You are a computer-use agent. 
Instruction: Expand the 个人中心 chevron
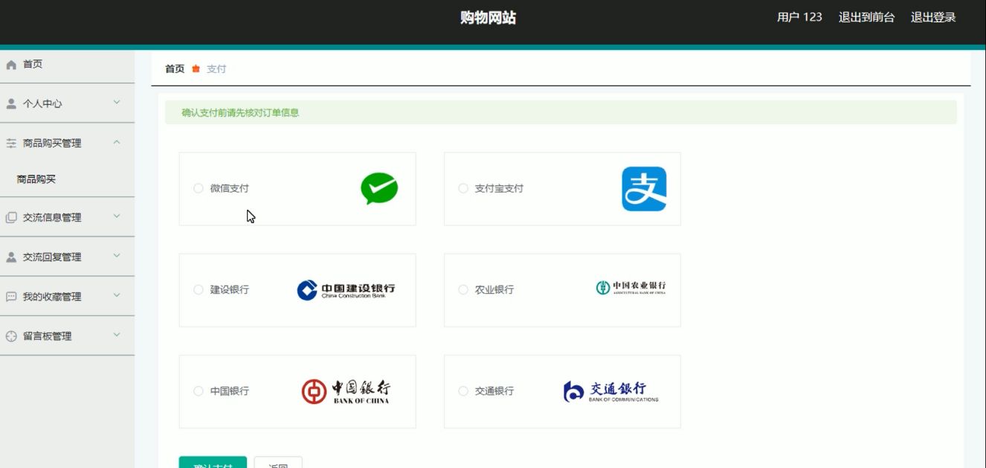[117, 103]
